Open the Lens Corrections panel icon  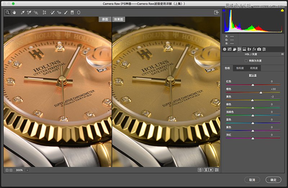point(249,49)
